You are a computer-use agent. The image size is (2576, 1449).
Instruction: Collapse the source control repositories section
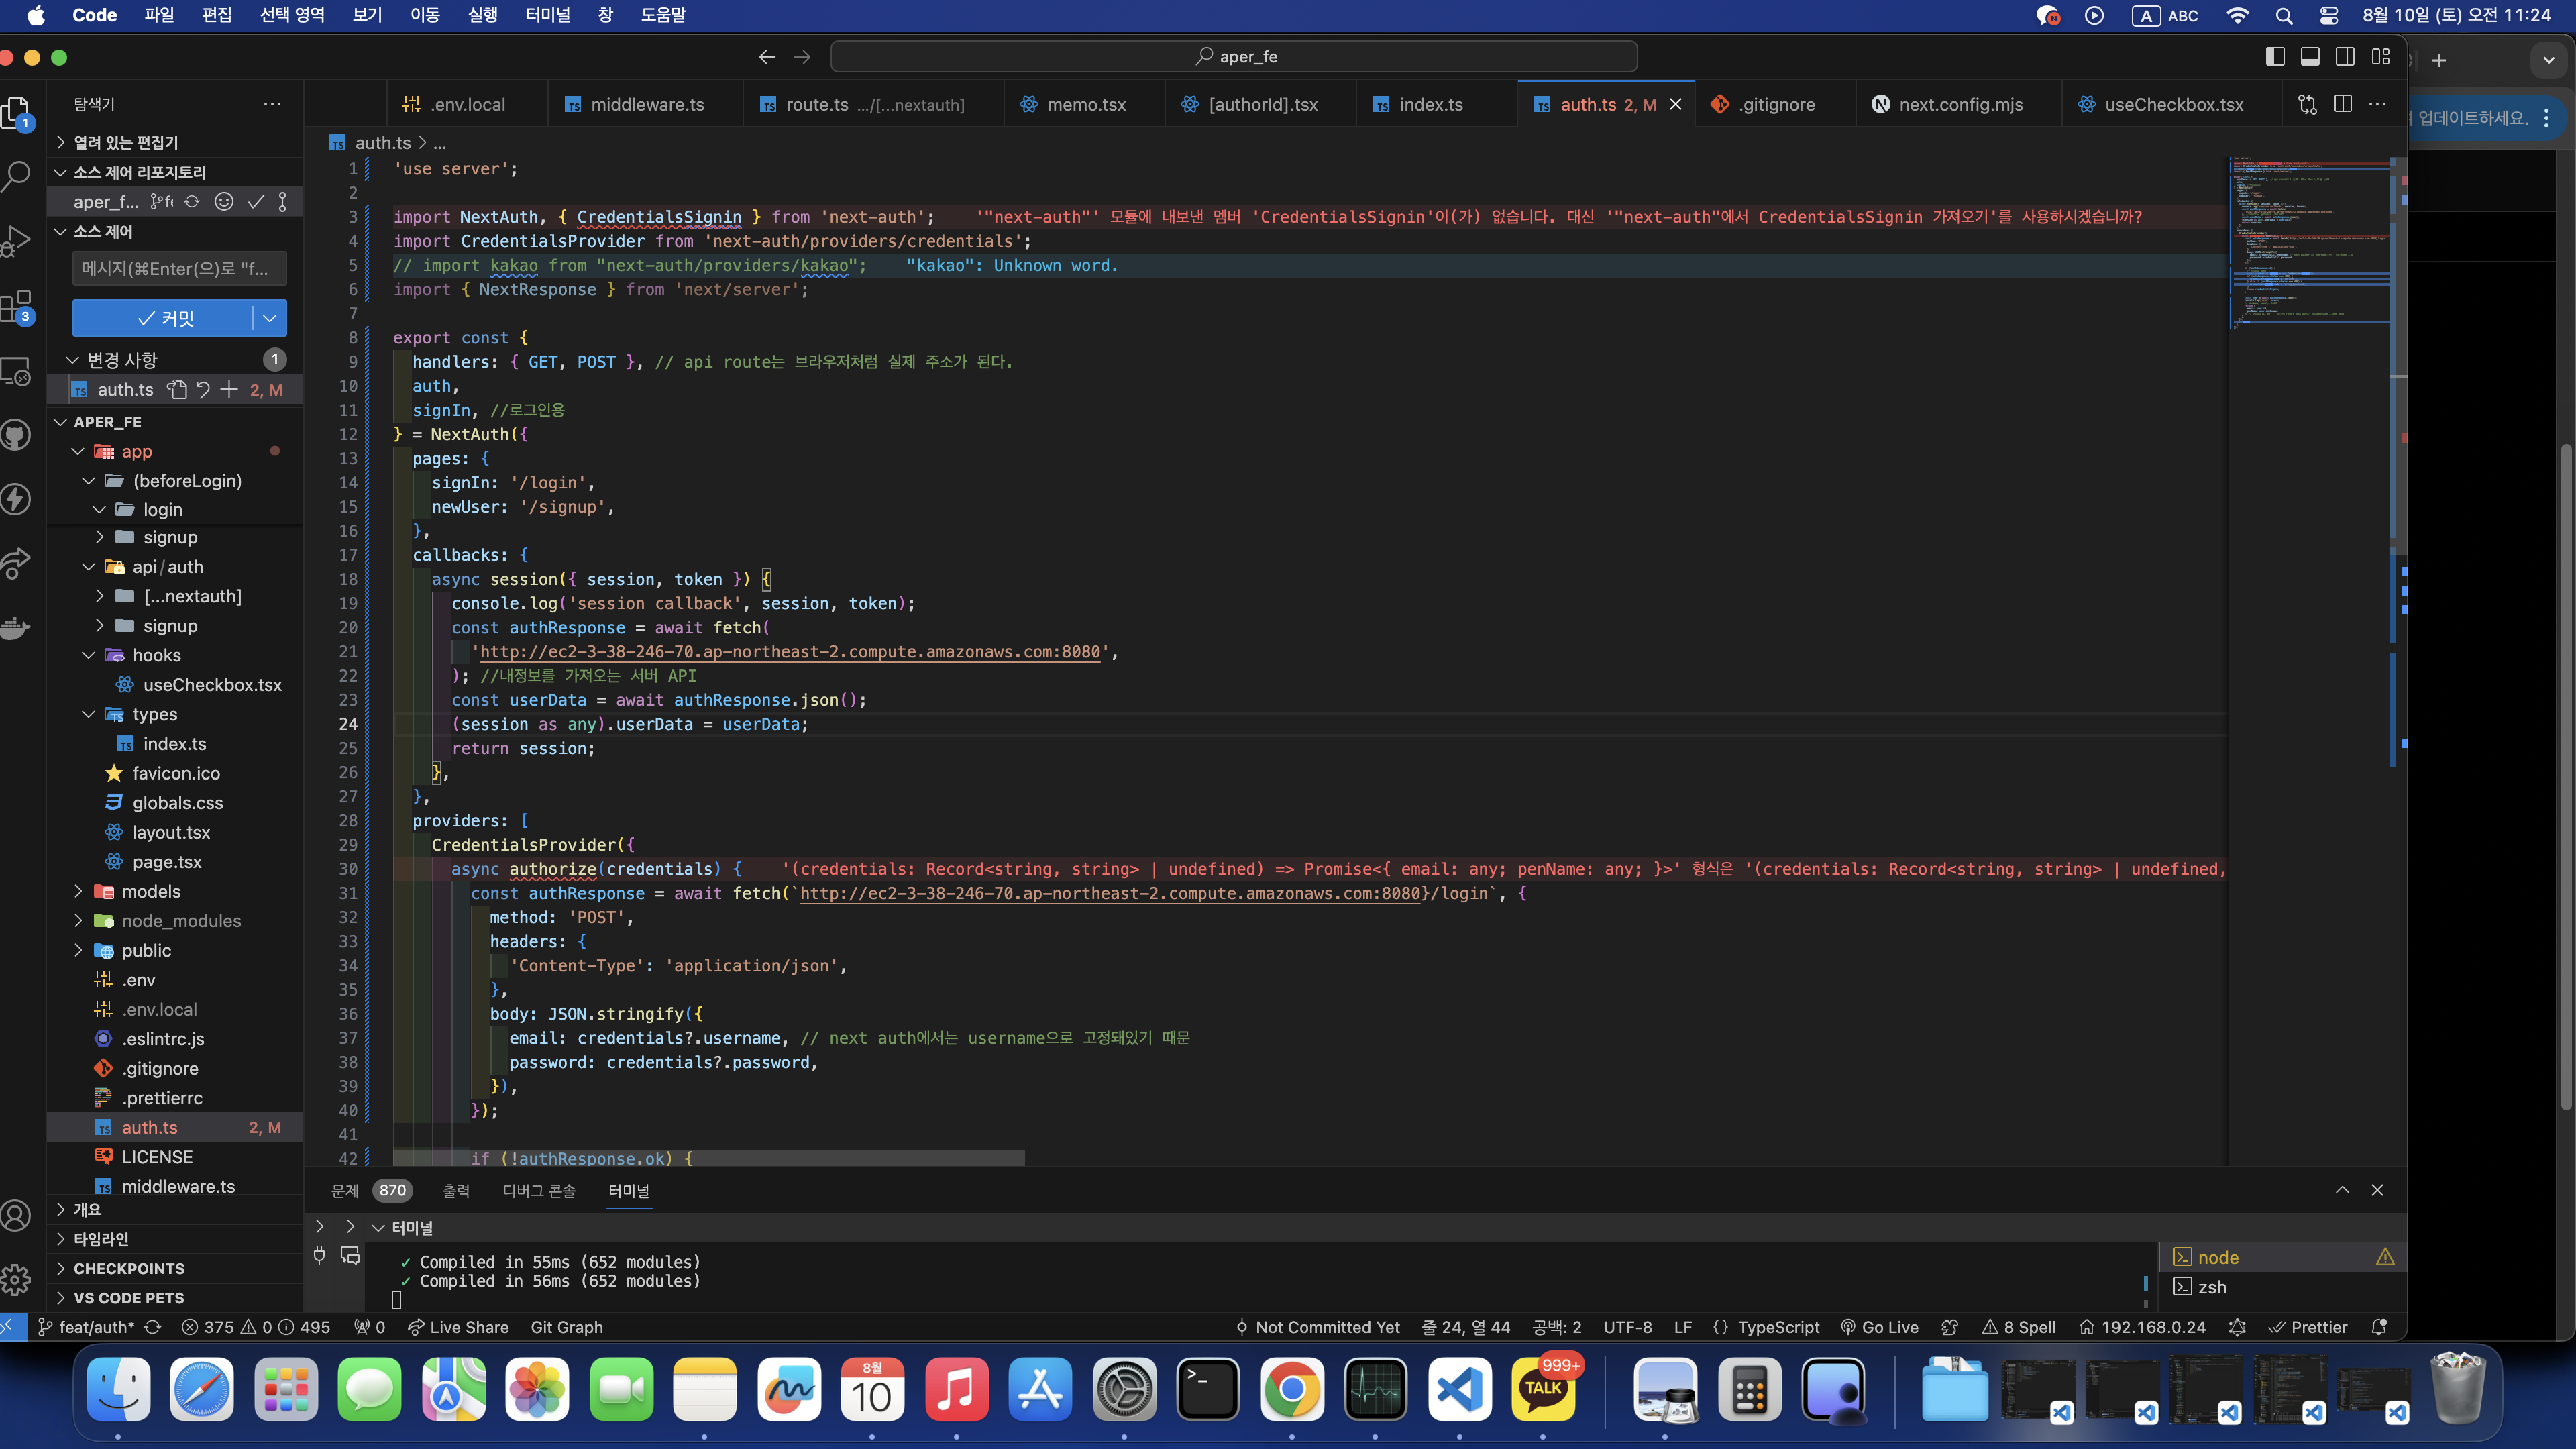tap(176, 172)
